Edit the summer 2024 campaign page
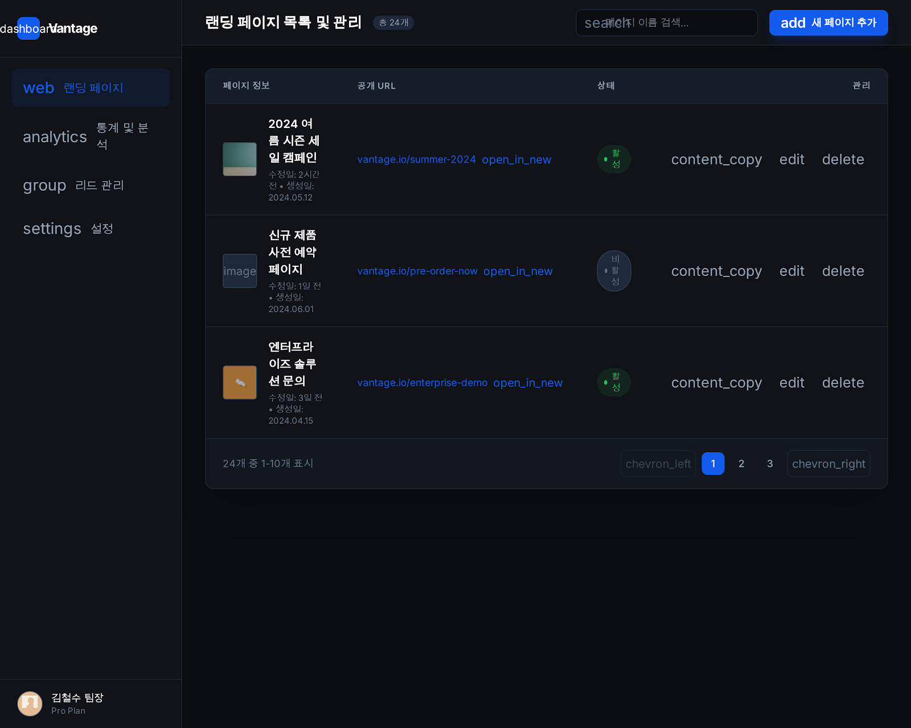This screenshot has width=911, height=728. [x=791, y=159]
